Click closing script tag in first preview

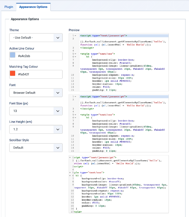point(87,48)
